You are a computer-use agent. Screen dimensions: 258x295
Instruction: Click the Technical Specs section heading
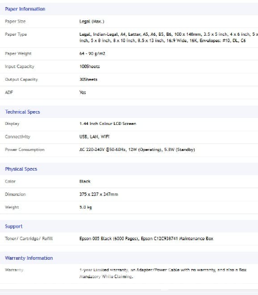pos(22,112)
